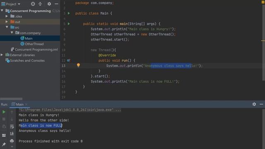Click 'new OtherThread();' on line 7
The image size is (265, 149).
(158, 34)
